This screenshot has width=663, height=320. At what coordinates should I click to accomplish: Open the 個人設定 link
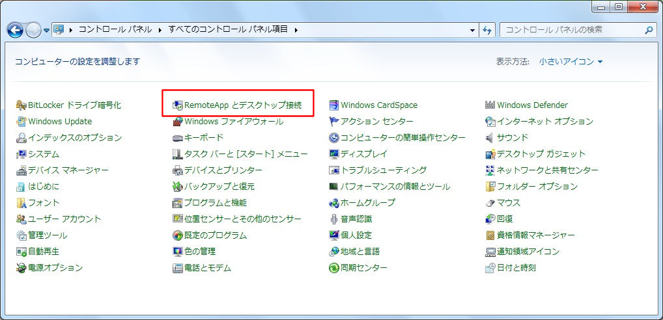point(356,235)
